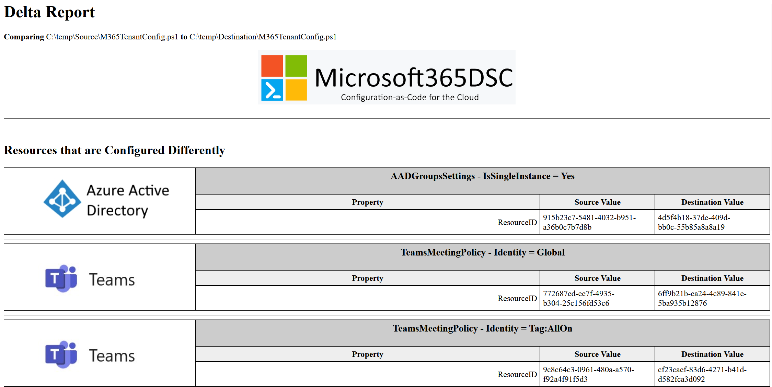Click the Teams icon beside Global policy
The width and height of the screenshot is (772, 387).
point(61,278)
